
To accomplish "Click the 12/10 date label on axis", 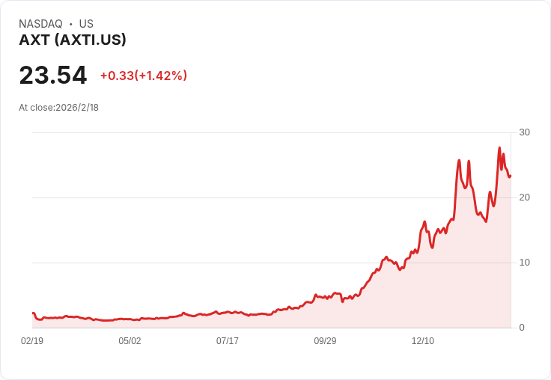I will 423,340.
